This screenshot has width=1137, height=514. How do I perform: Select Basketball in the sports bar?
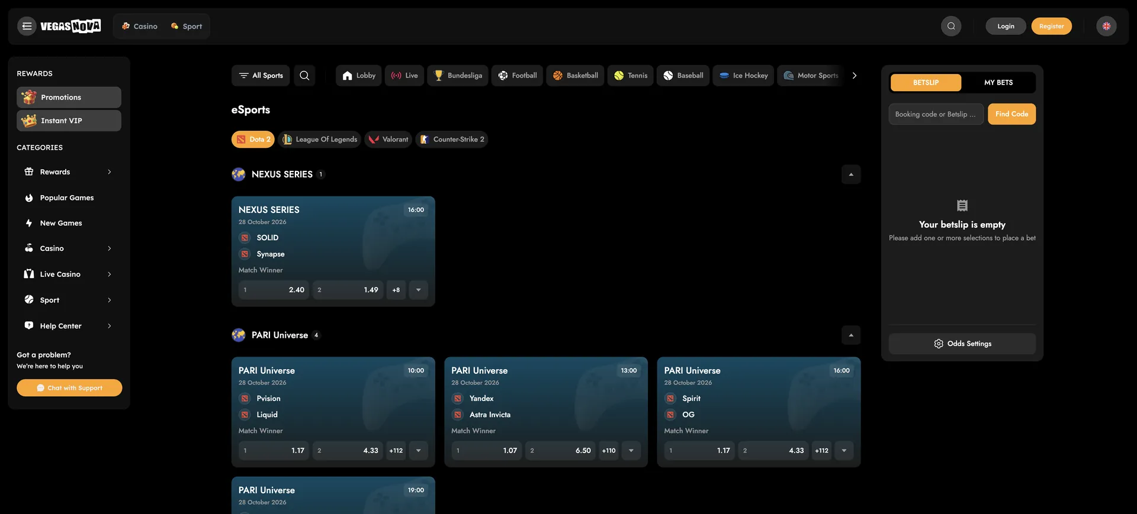click(x=575, y=76)
